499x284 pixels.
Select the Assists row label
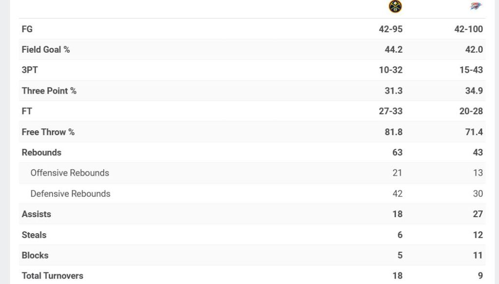point(37,214)
